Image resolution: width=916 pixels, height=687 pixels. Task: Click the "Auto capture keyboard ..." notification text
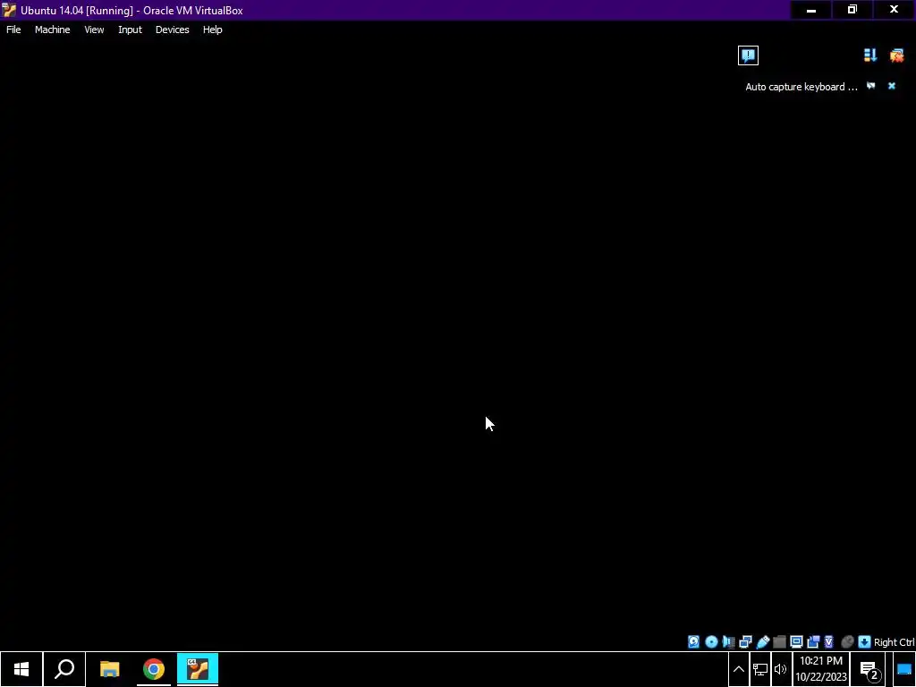pyautogui.click(x=801, y=87)
